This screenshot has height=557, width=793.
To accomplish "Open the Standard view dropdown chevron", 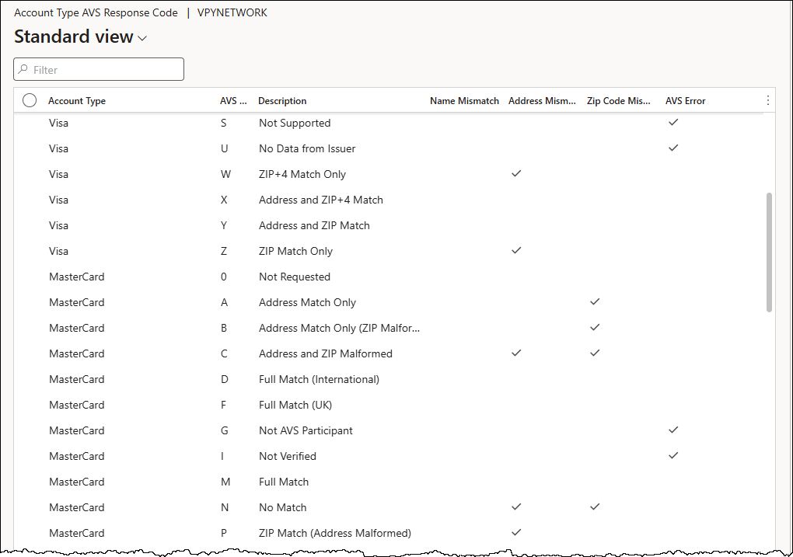I will tap(142, 38).
